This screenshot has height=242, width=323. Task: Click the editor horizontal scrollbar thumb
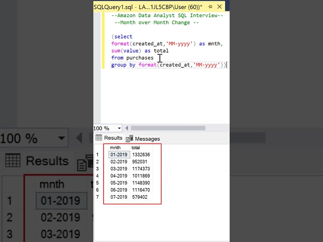pyautogui.click(x=168, y=128)
